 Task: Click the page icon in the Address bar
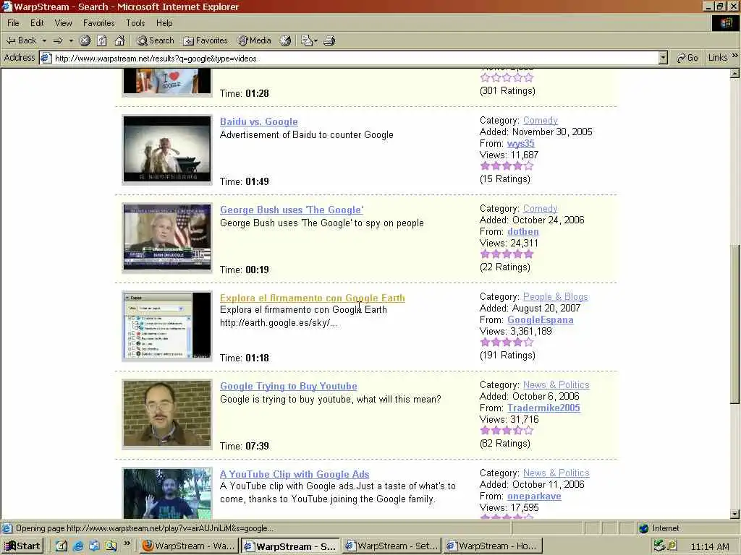(x=46, y=58)
